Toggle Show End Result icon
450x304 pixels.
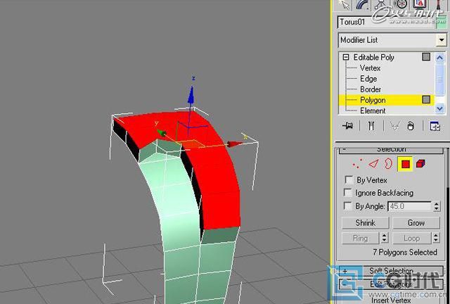[371, 126]
